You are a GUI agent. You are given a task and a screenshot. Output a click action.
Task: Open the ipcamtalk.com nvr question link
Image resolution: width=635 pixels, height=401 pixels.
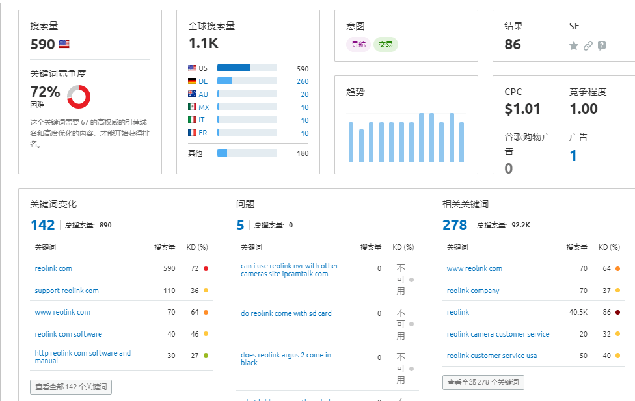click(290, 270)
